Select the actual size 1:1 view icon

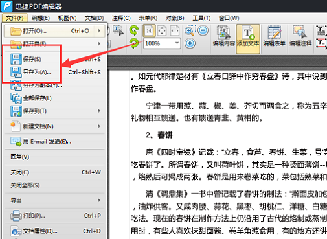[149, 30]
